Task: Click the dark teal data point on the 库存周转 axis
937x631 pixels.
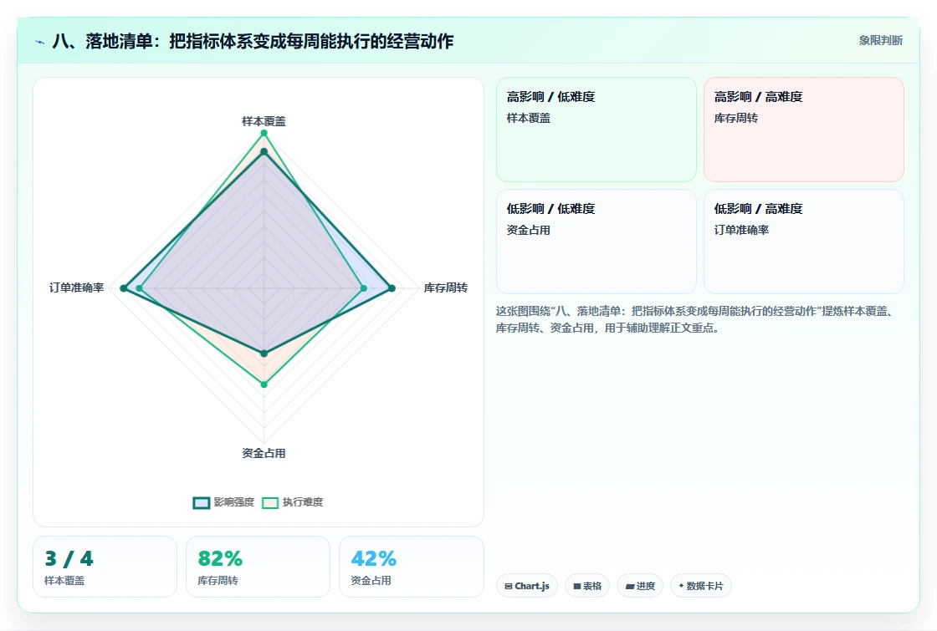Action: 392,288
